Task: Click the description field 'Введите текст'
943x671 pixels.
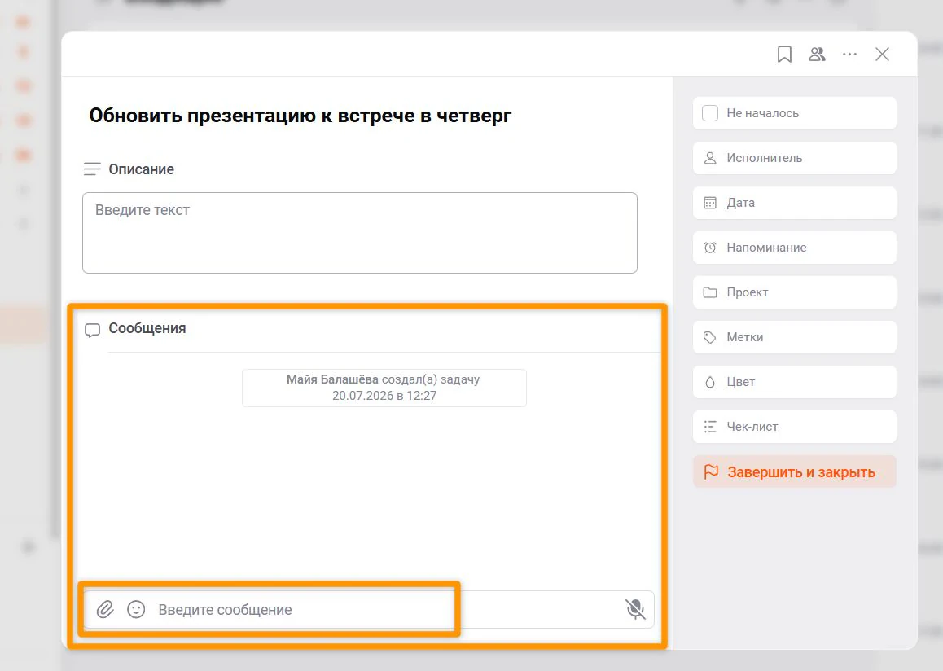Action: (x=360, y=233)
